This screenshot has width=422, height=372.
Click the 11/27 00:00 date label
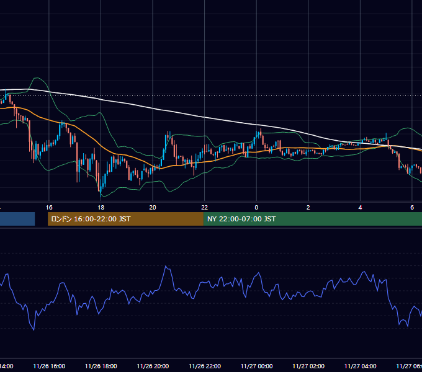pos(256,366)
